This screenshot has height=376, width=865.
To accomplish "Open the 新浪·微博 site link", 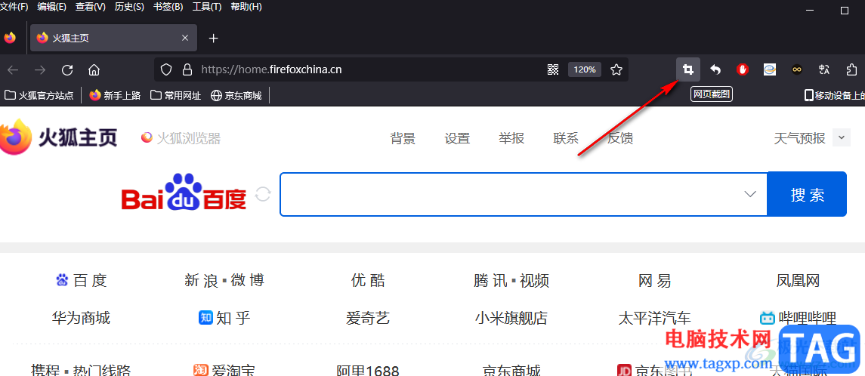I will 224,281.
